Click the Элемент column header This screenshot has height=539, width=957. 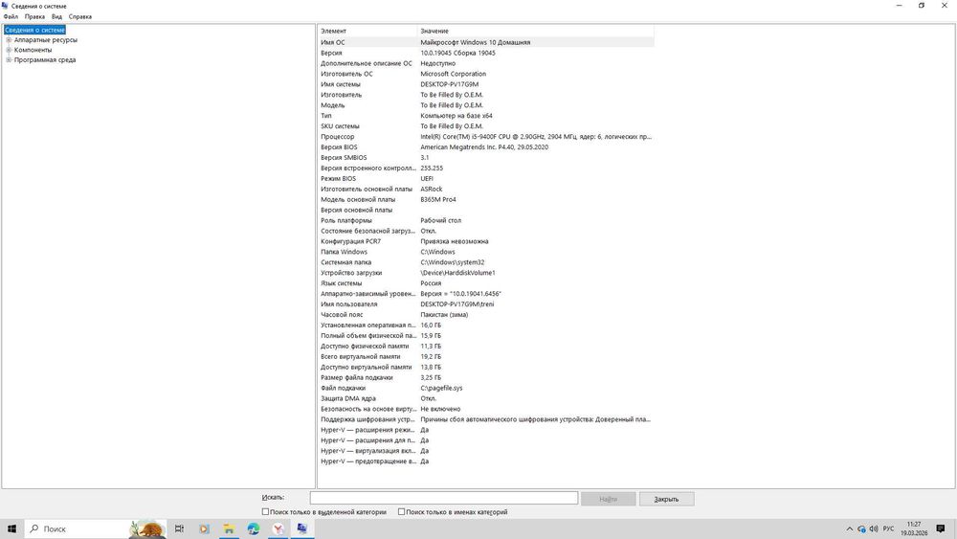click(367, 31)
